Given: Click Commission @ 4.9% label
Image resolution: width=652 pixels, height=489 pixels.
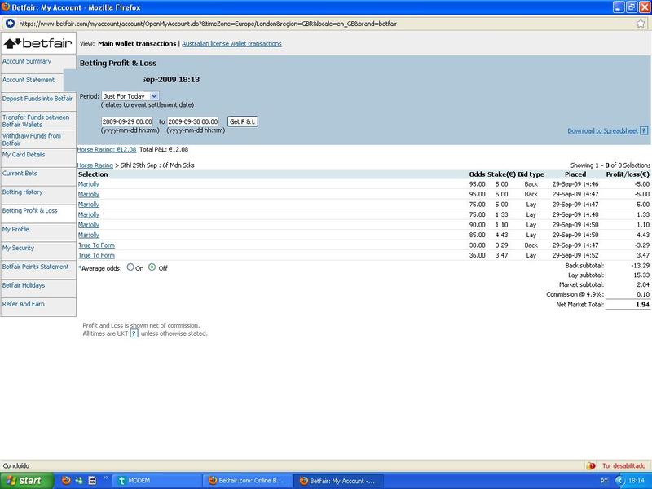Looking at the screenshot, I should [575, 294].
